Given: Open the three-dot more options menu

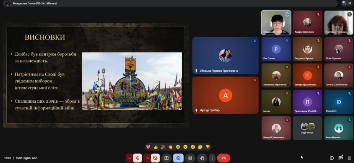Looking at the screenshot, I should coord(212,158).
